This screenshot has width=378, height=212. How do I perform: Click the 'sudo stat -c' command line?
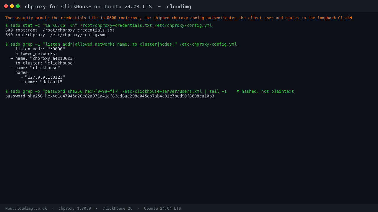click(109, 25)
